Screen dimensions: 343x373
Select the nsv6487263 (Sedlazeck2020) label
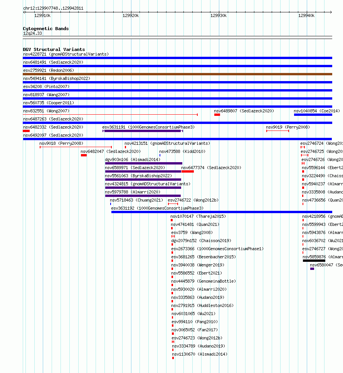click(53, 119)
